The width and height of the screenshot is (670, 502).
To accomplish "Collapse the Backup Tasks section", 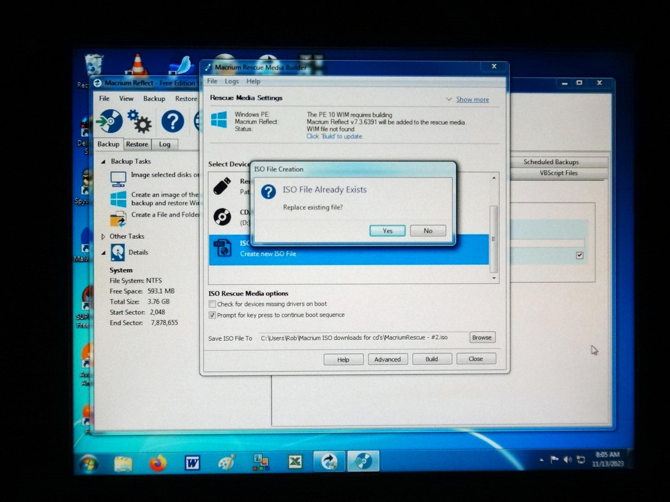I will [x=103, y=162].
